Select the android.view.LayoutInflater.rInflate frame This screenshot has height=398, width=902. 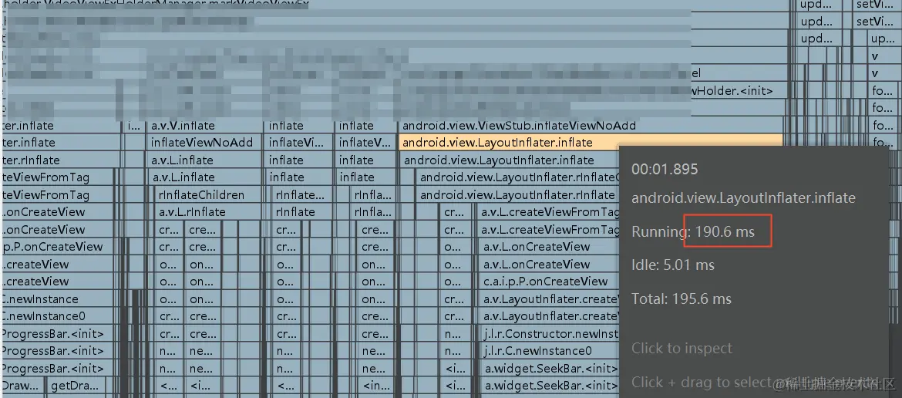point(517,194)
